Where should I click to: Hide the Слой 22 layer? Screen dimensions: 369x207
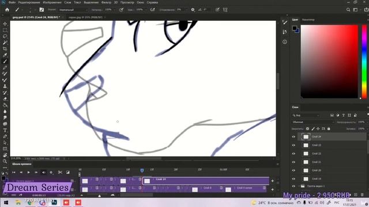click(293, 154)
